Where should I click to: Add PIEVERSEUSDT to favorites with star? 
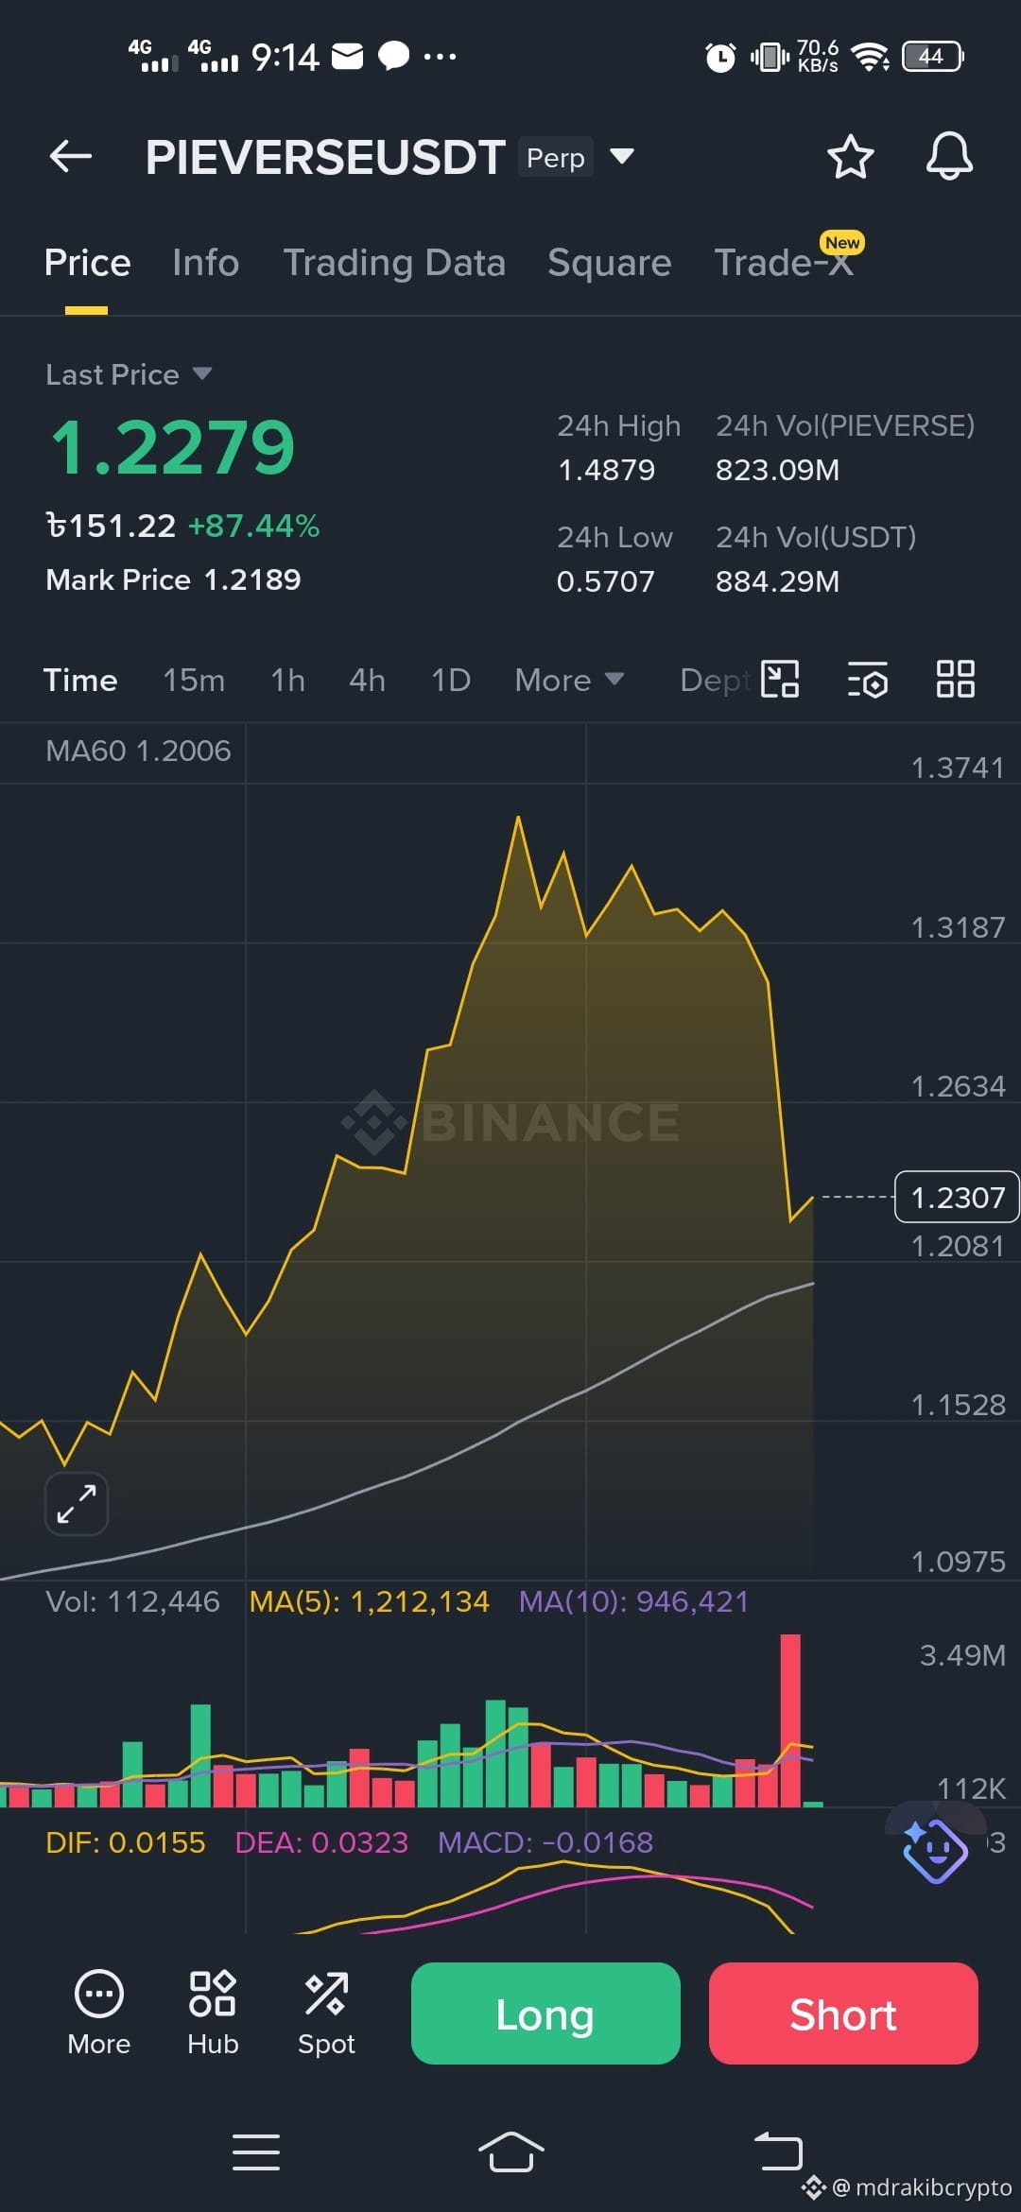[850, 157]
